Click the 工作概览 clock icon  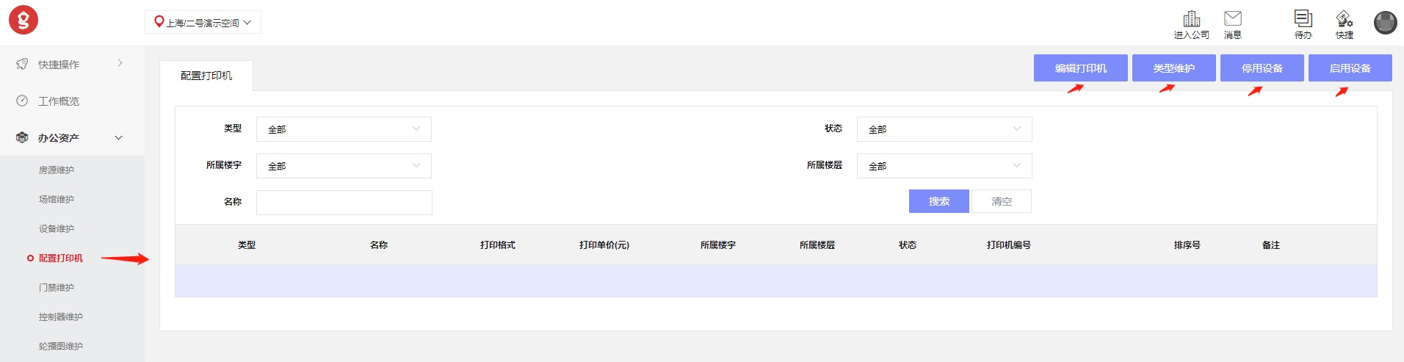[x=22, y=101]
